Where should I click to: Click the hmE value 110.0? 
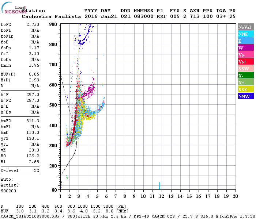click(x=33, y=132)
